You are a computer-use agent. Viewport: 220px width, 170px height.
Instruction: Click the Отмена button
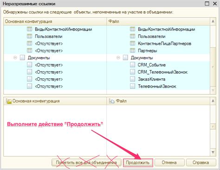169,163
